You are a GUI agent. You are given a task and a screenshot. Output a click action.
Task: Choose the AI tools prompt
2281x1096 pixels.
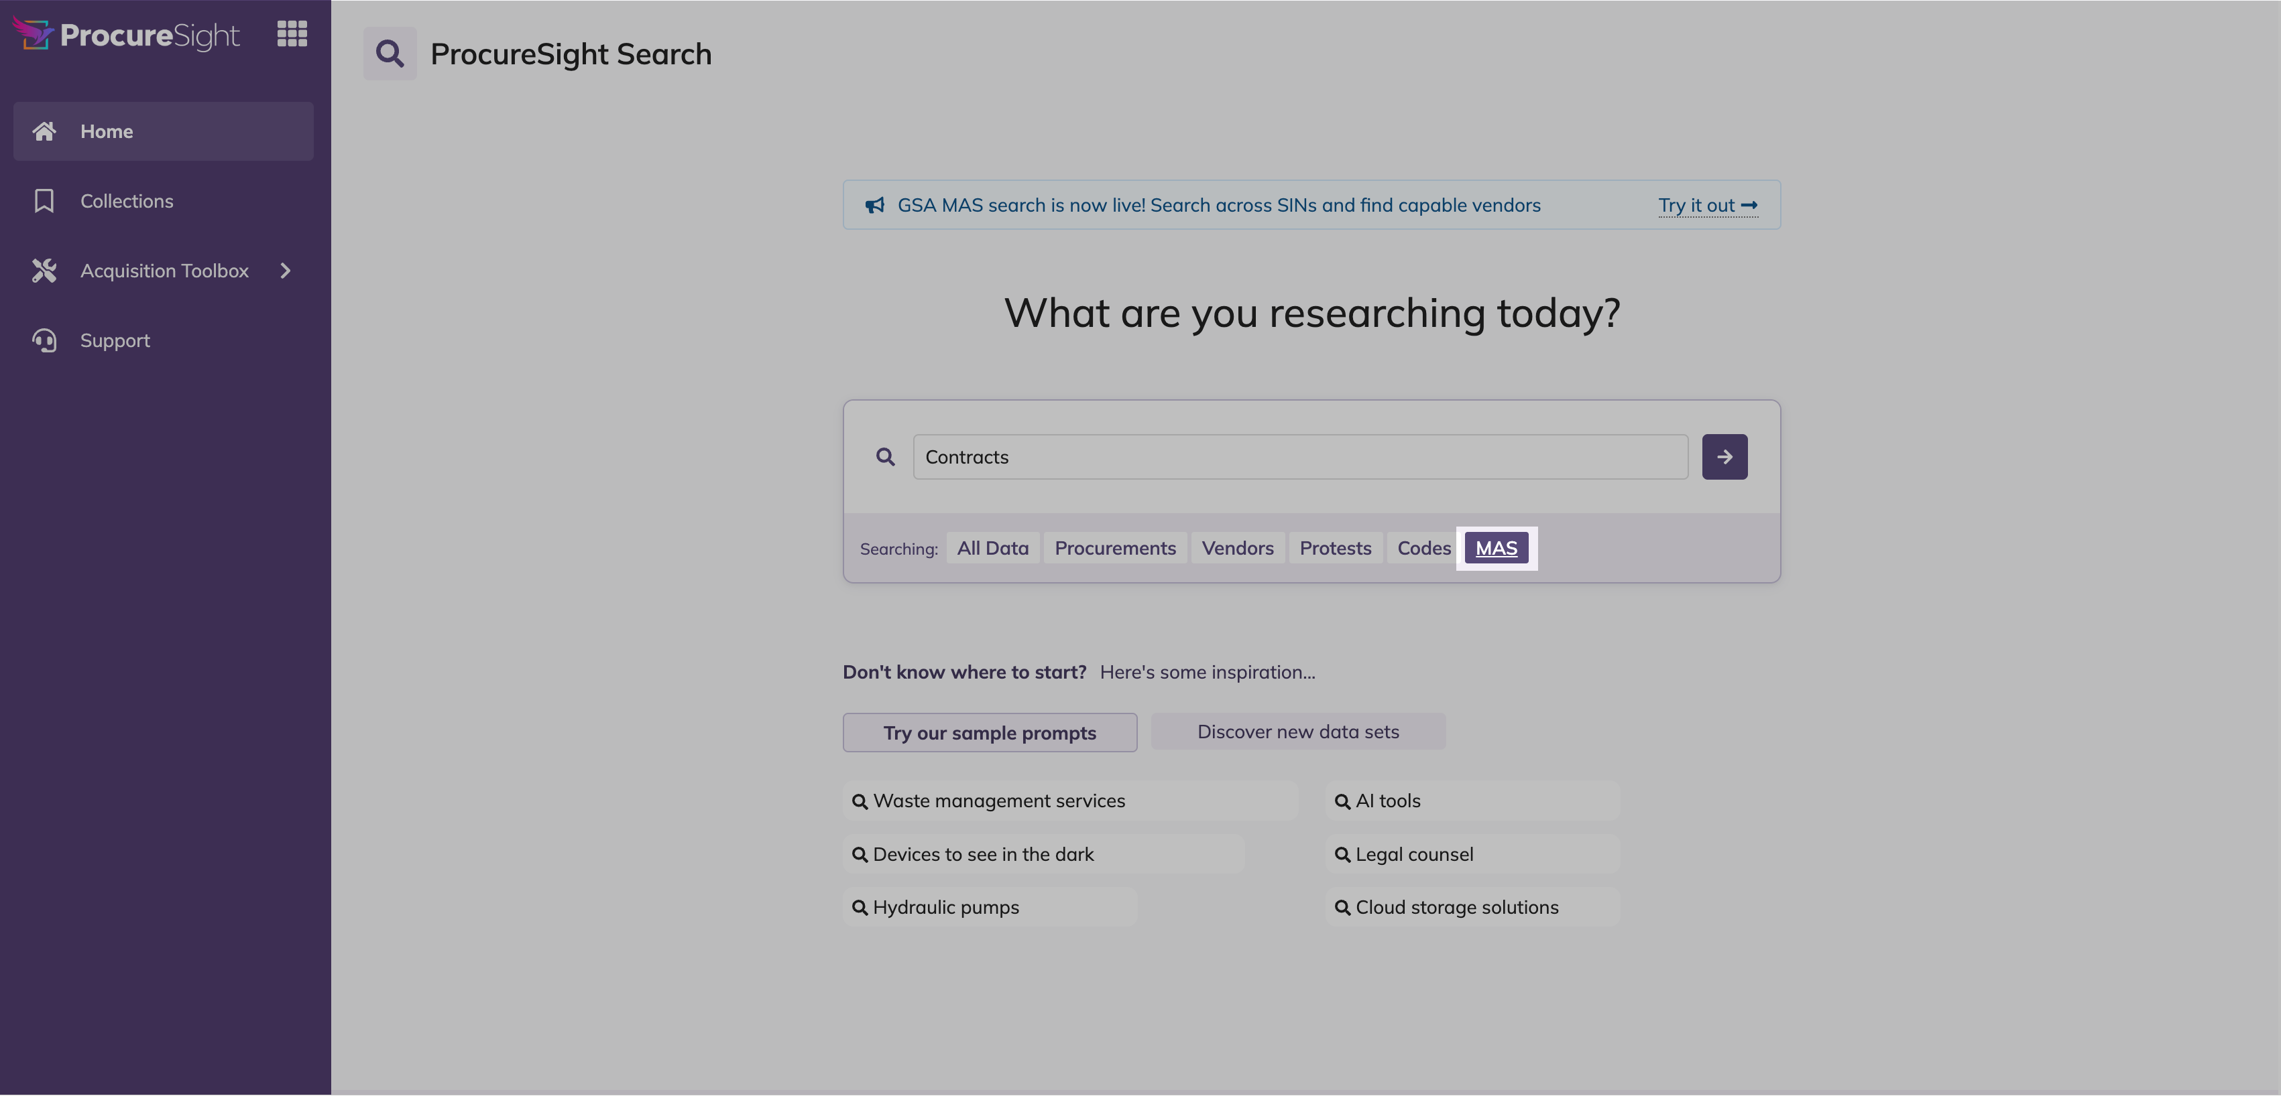[1472, 801]
